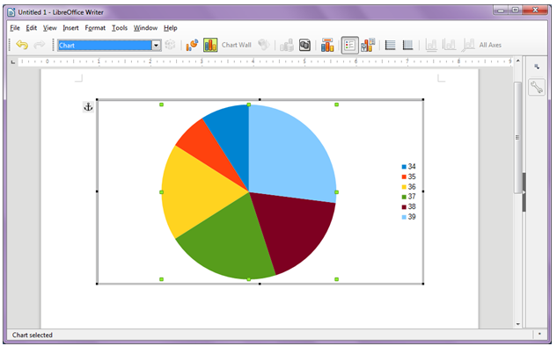
Task: Open Format Selection for the chart element
Action: [170, 45]
